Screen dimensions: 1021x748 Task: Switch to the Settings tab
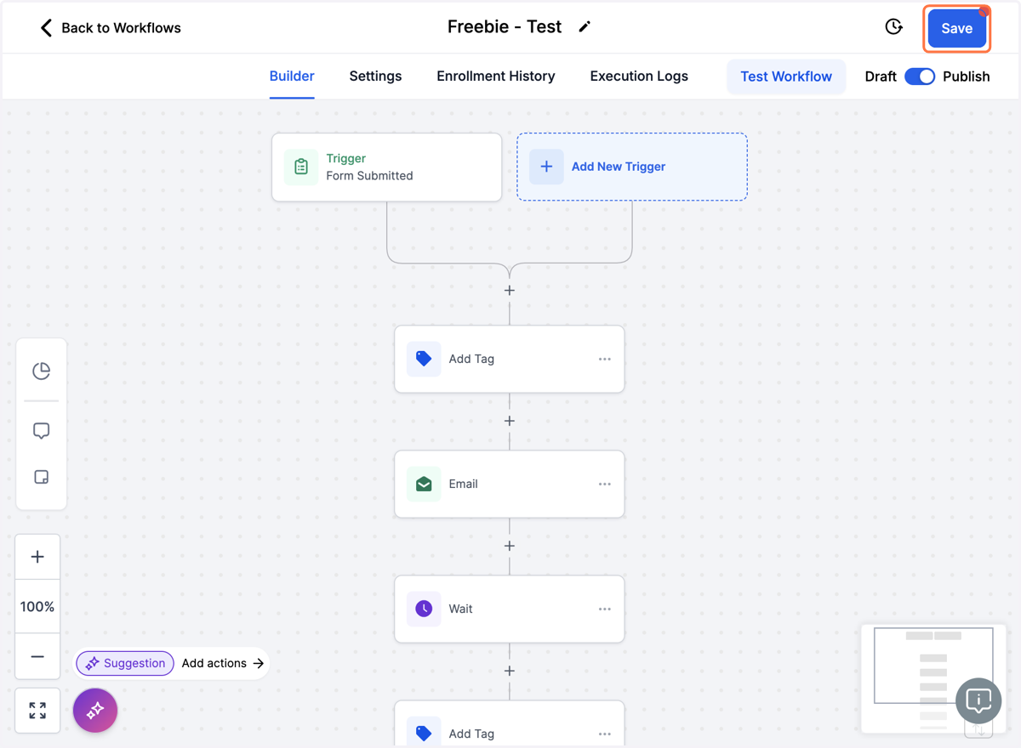(375, 76)
